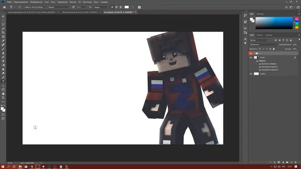Align text left
The width and height of the screenshot is (301, 169).
(x=112, y=8)
